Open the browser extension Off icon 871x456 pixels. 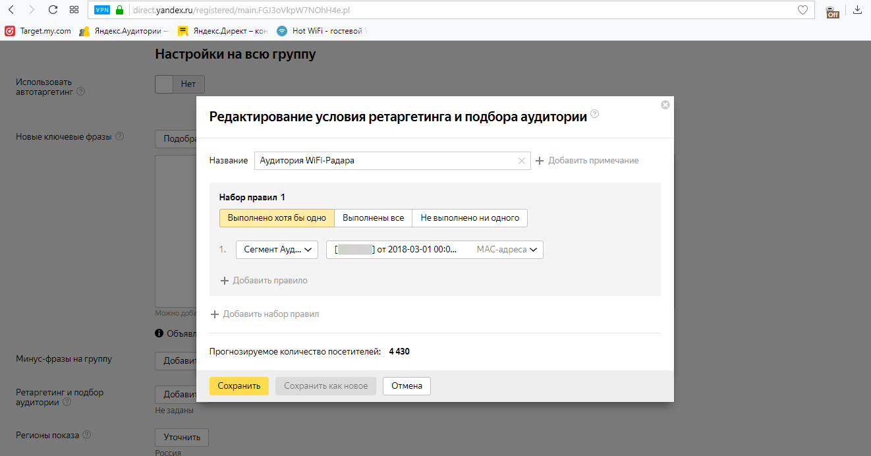833,11
